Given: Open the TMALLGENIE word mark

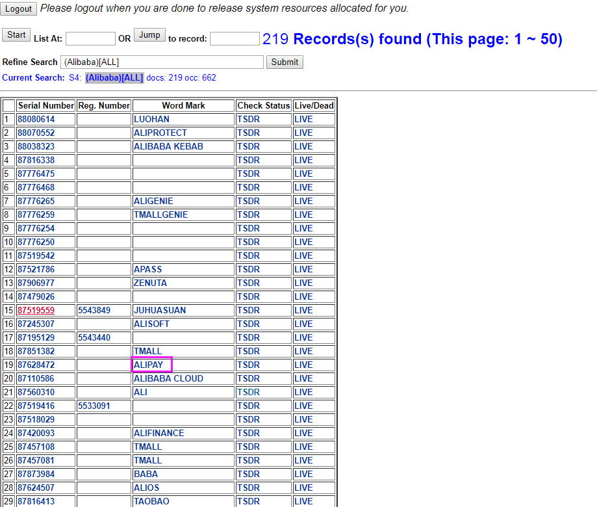Looking at the screenshot, I should (160, 215).
